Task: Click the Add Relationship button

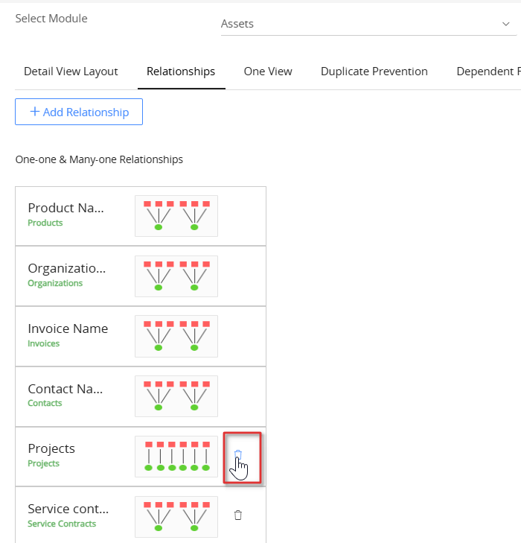Action: tap(79, 112)
